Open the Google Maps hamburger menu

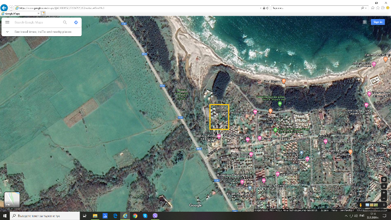coord(7,22)
